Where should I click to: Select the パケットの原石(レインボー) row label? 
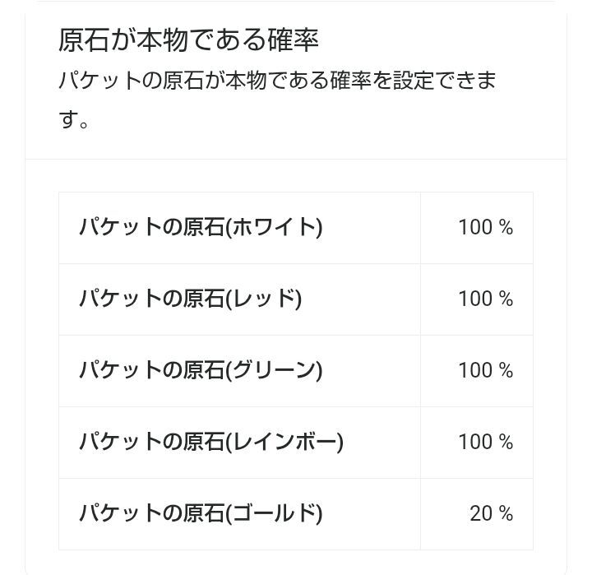coord(211,442)
